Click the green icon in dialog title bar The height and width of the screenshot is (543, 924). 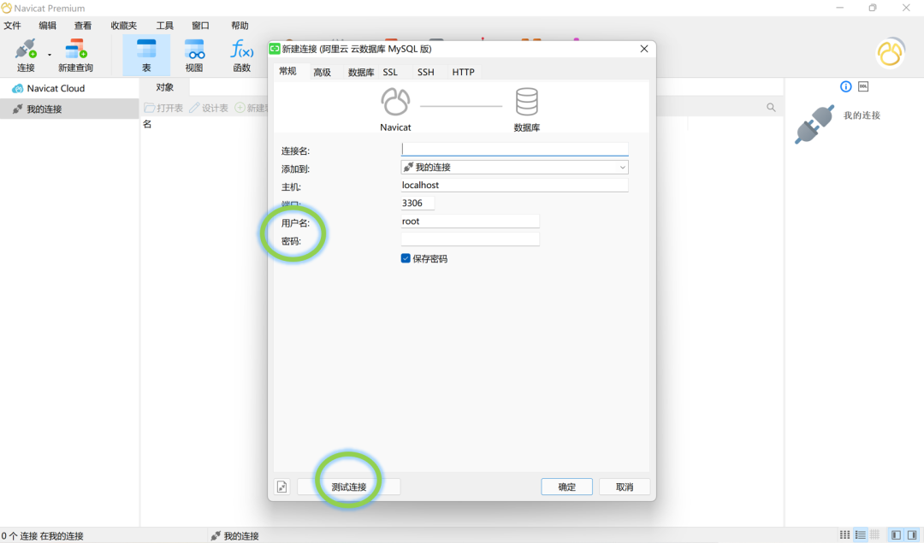(275, 49)
